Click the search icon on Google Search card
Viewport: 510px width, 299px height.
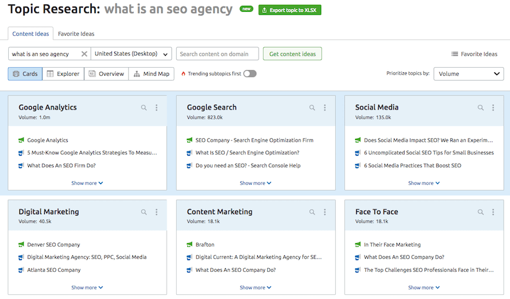click(312, 108)
